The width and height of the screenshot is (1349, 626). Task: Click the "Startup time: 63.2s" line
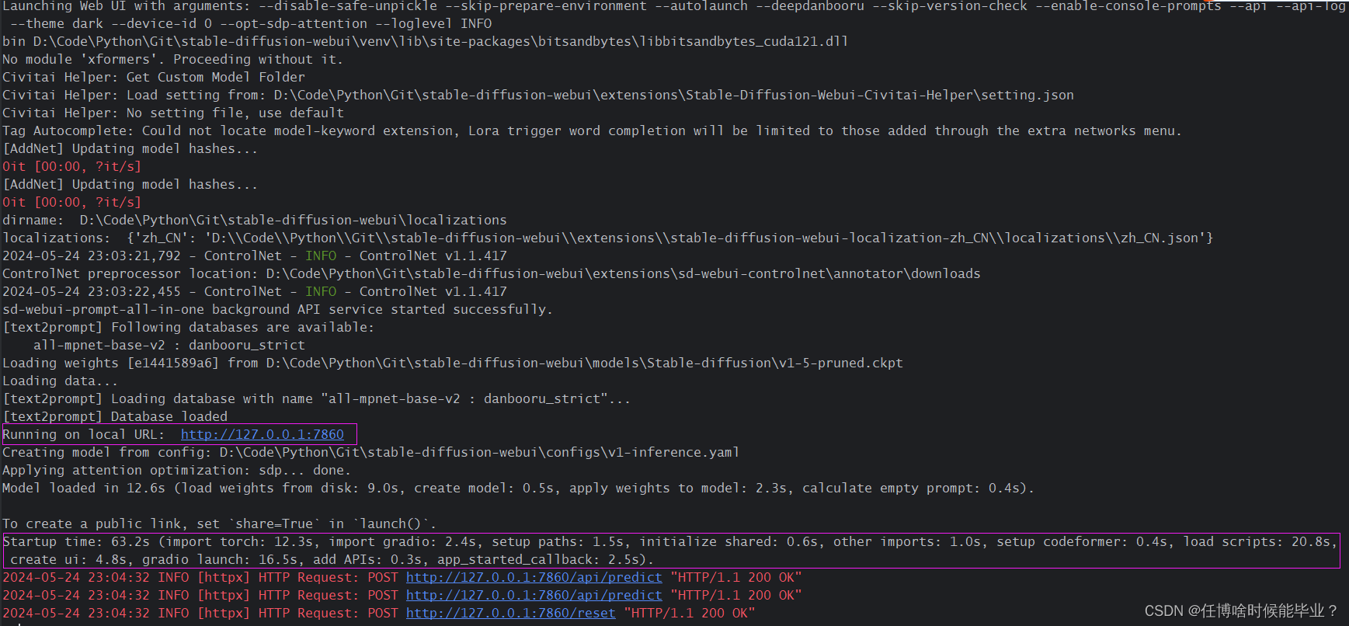click(670, 541)
